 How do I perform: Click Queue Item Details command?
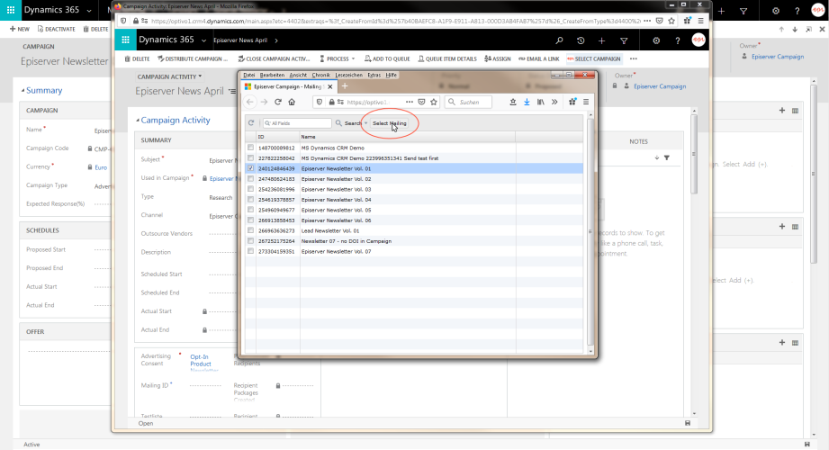[447, 58]
